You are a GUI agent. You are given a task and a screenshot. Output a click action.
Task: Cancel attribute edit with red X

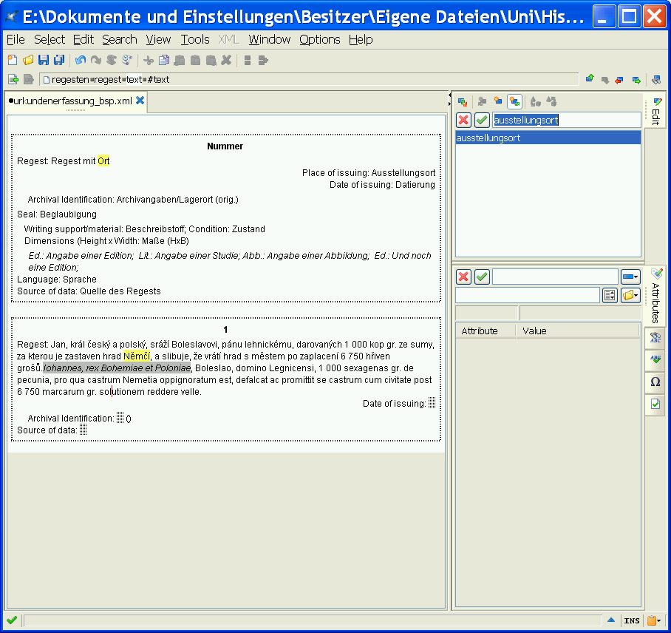(463, 277)
